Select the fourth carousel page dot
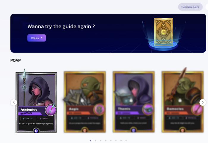208x143 pixels. coord(106,141)
